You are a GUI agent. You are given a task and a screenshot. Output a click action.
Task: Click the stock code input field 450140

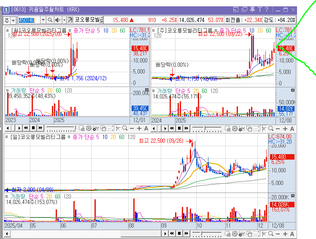click(29, 20)
